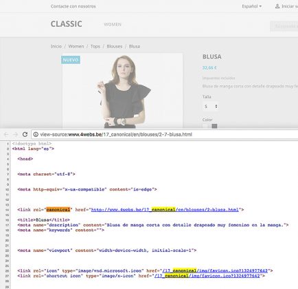Image resolution: width=298 pixels, height=289 pixels.
Task: Click the html lang="es" source line
Action: pyautogui.click(x=33, y=149)
